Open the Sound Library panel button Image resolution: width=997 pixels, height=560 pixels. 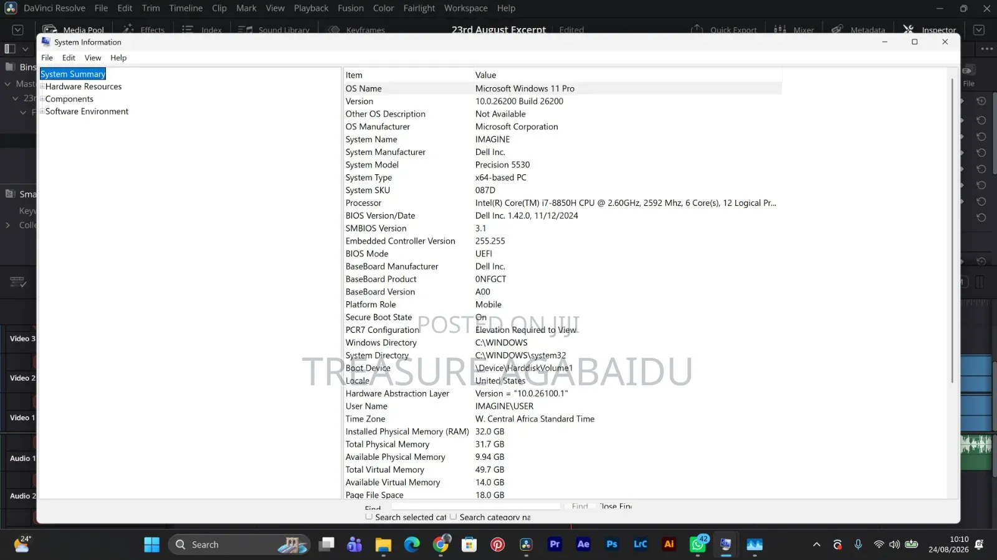point(274,30)
